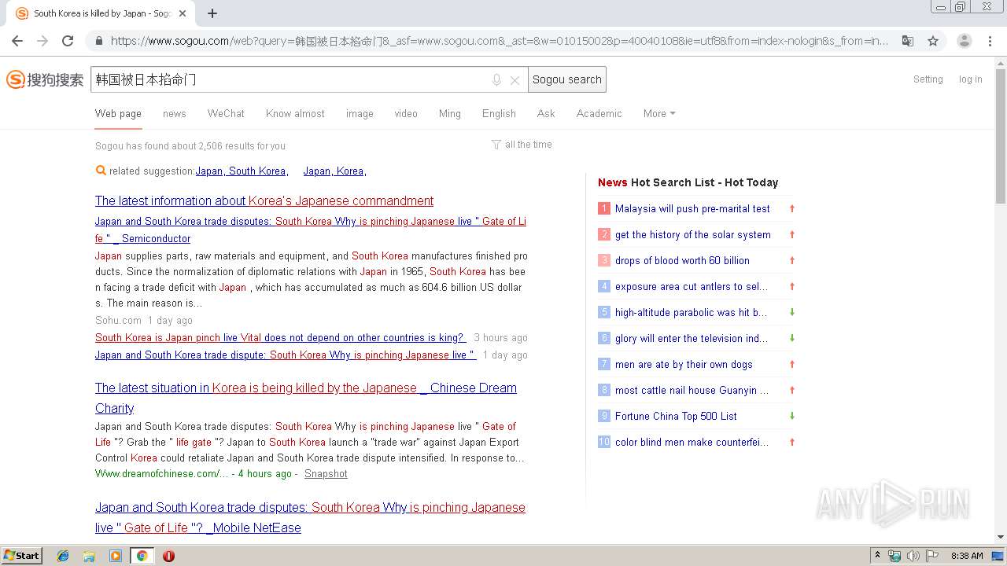
Task: Open the English search tab
Action: click(x=499, y=113)
